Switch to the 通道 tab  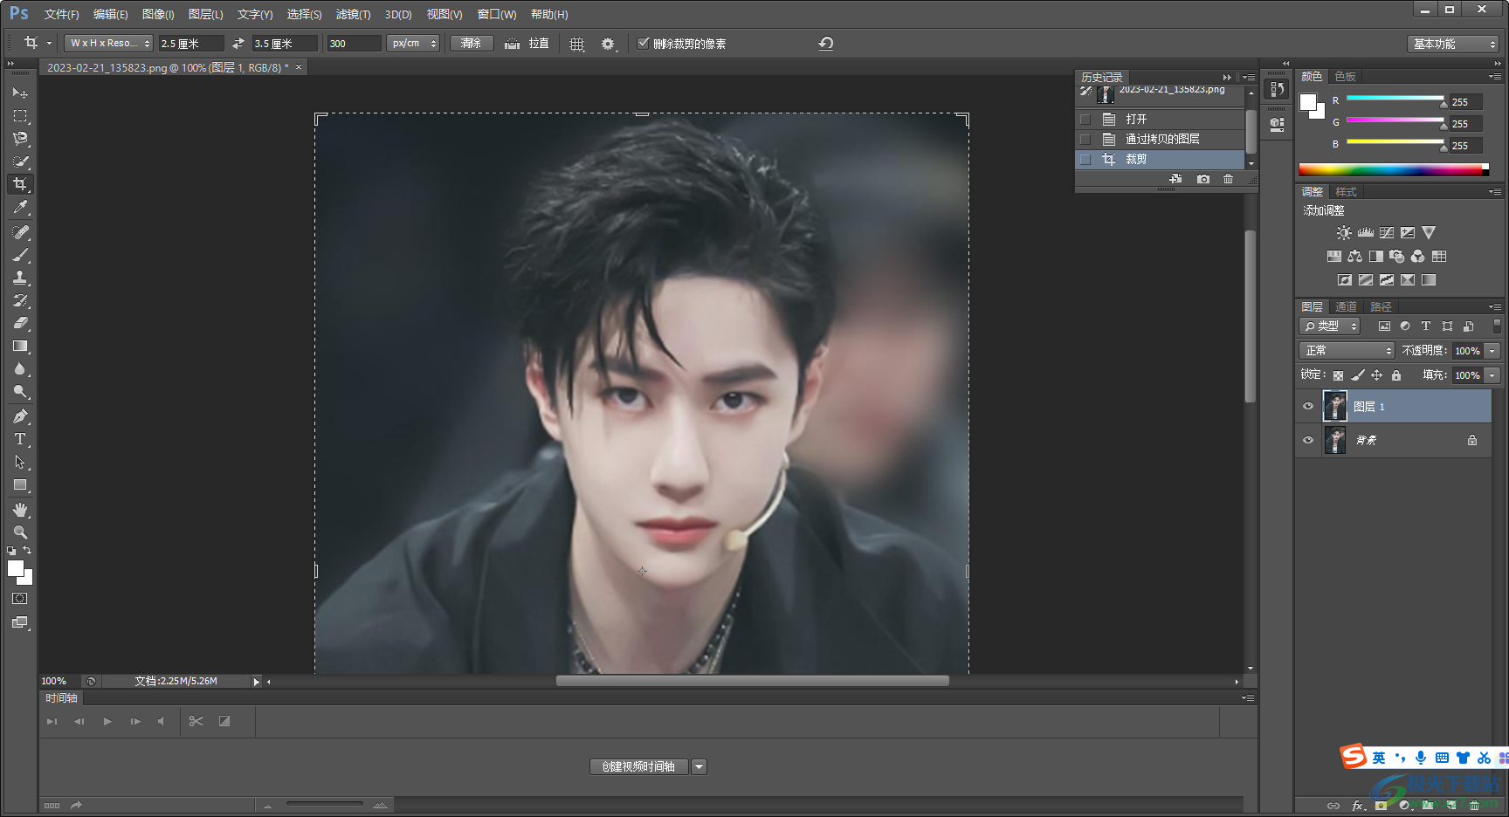pyautogui.click(x=1346, y=306)
